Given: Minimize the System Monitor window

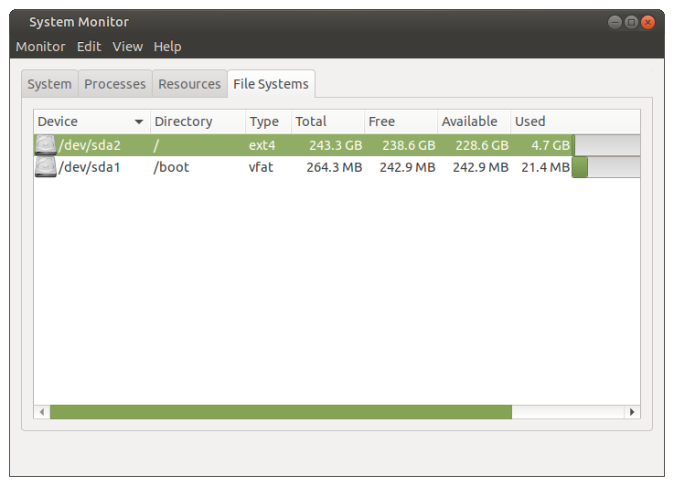Looking at the screenshot, I should 615,22.
